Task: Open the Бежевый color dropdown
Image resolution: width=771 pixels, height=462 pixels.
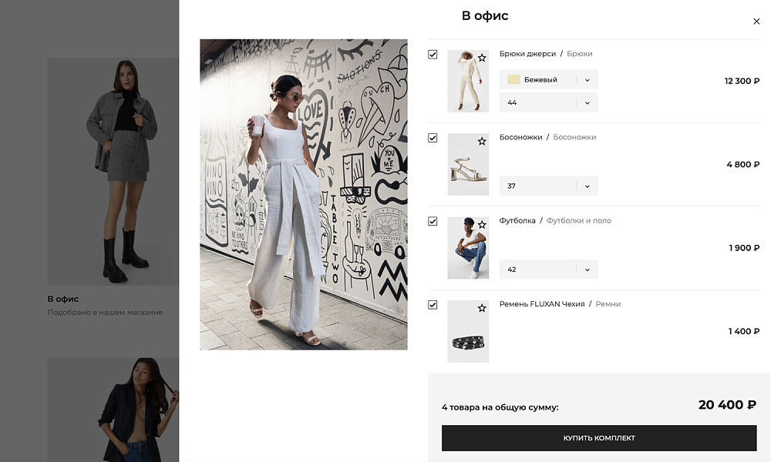Action: pyautogui.click(x=549, y=79)
